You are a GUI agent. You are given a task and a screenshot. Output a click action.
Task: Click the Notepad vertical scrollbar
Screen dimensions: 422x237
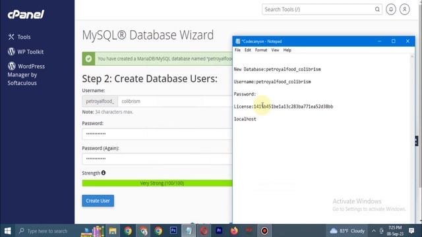coord(411,138)
